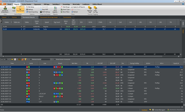Select hand with Net Won 5 072
185x112 pixels.
point(91,75)
